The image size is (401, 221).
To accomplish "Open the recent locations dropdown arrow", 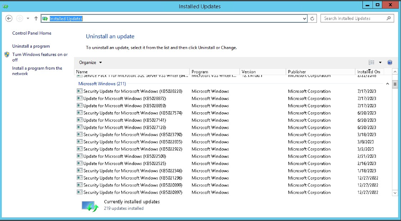I will [28, 18].
